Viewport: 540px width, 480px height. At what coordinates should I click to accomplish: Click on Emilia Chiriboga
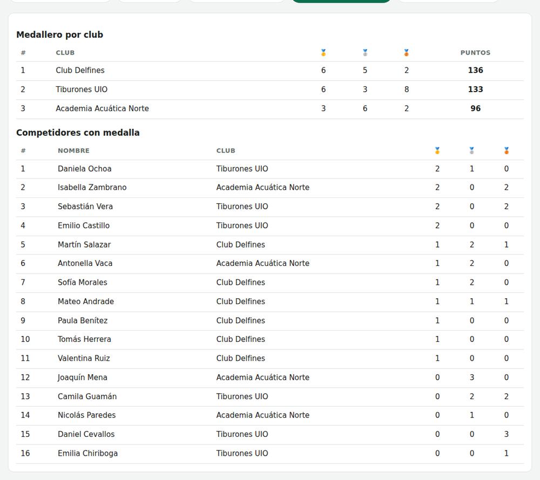point(87,453)
